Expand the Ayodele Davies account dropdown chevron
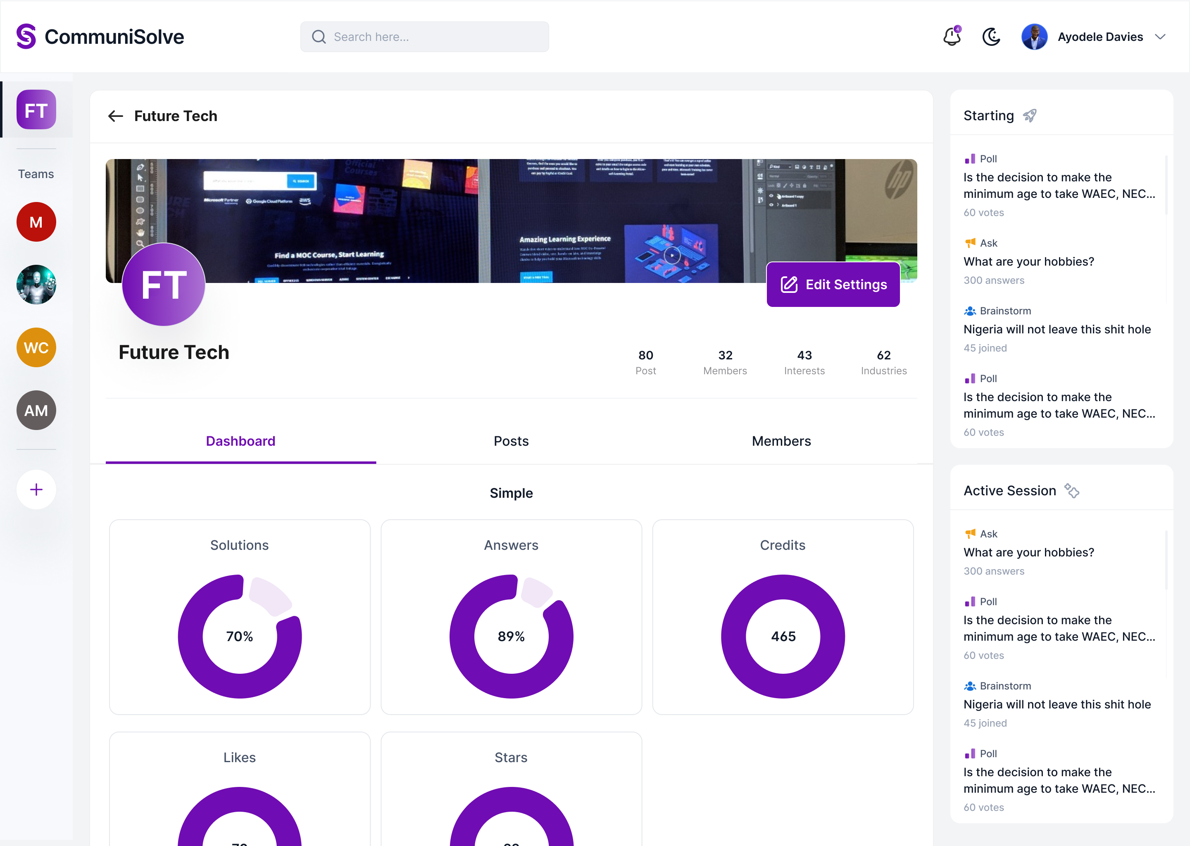Image resolution: width=1190 pixels, height=846 pixels. [x=1160, y=37]
